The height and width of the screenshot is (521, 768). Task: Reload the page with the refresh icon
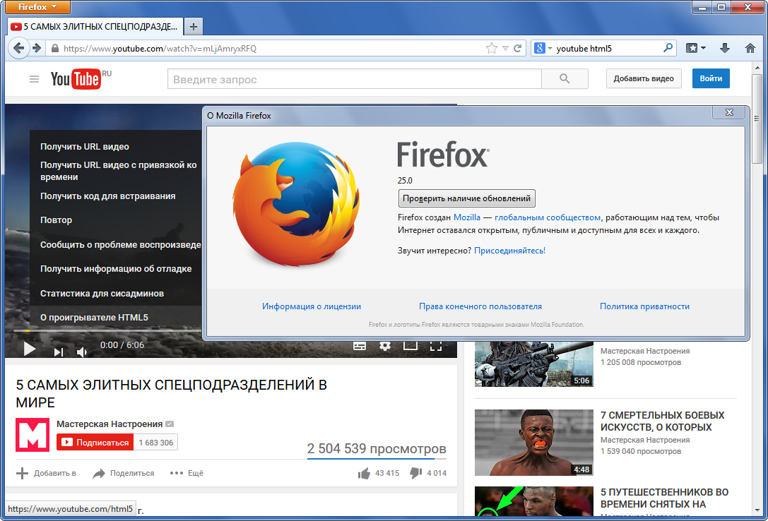[x=518, y=48]
